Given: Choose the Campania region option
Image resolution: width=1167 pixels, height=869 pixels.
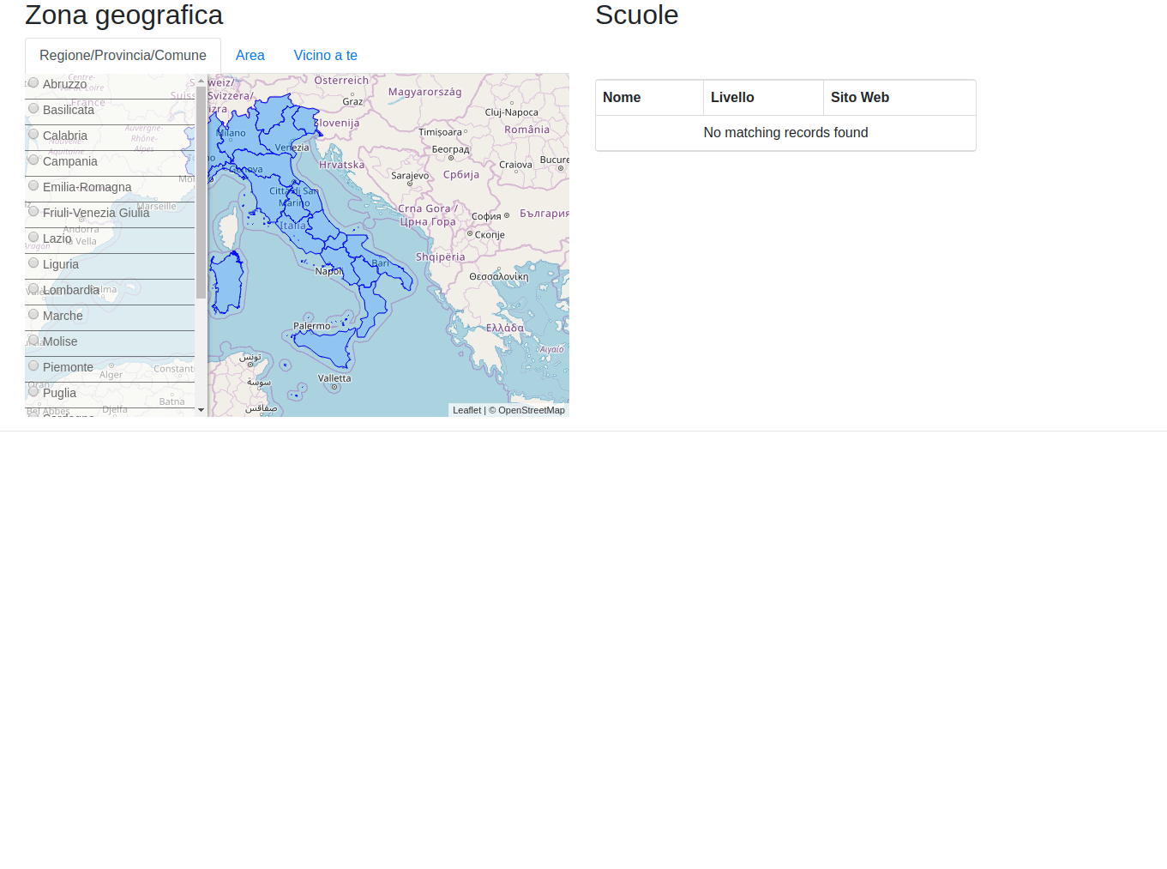Looking at the screenshot, I should [x=33, y=160].
